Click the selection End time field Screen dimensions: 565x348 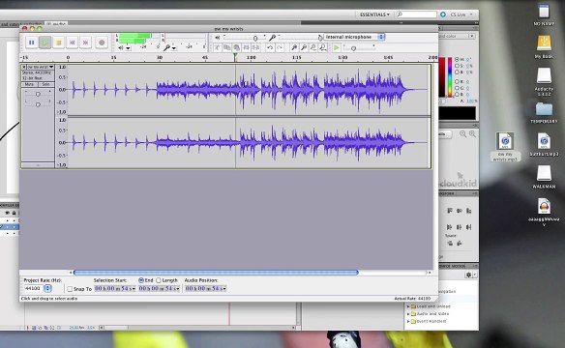tap(159, 288)
